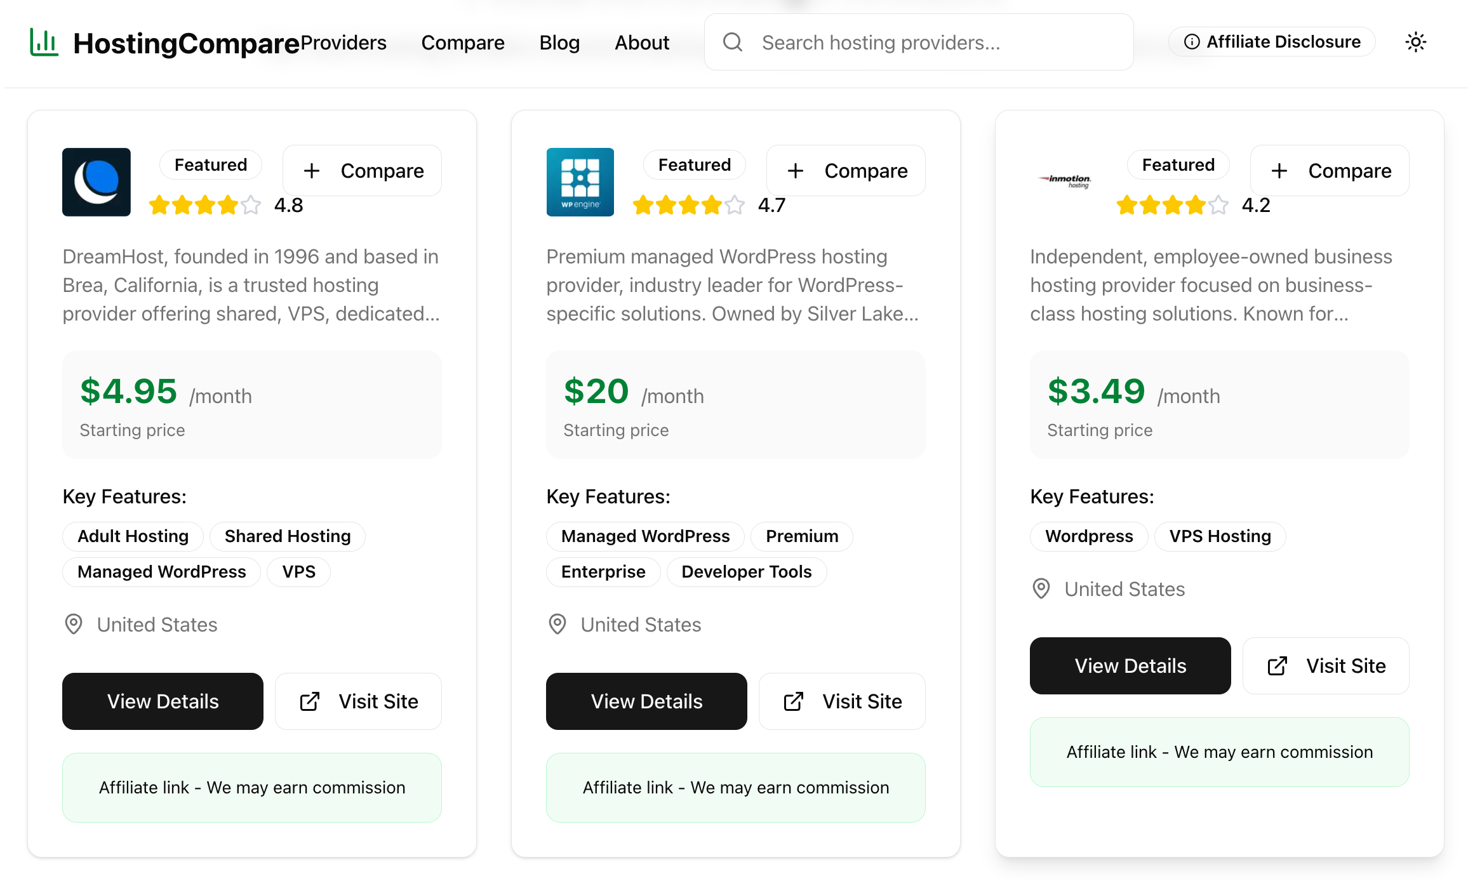Screen dimensions: 1468x881
Task: Click the HostingCompare bar chart logo icon
Action: 44,43
